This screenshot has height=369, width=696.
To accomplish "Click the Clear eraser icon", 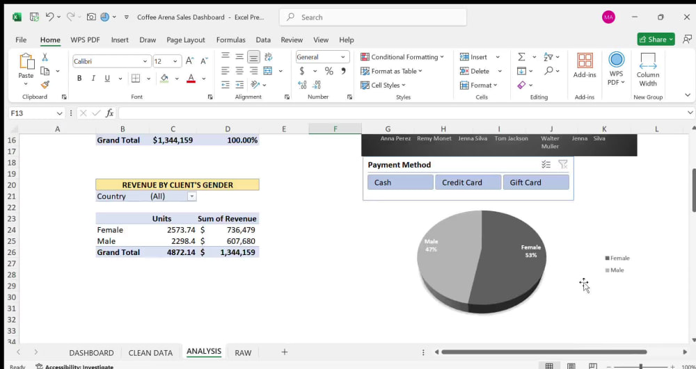I will point(521,85).
